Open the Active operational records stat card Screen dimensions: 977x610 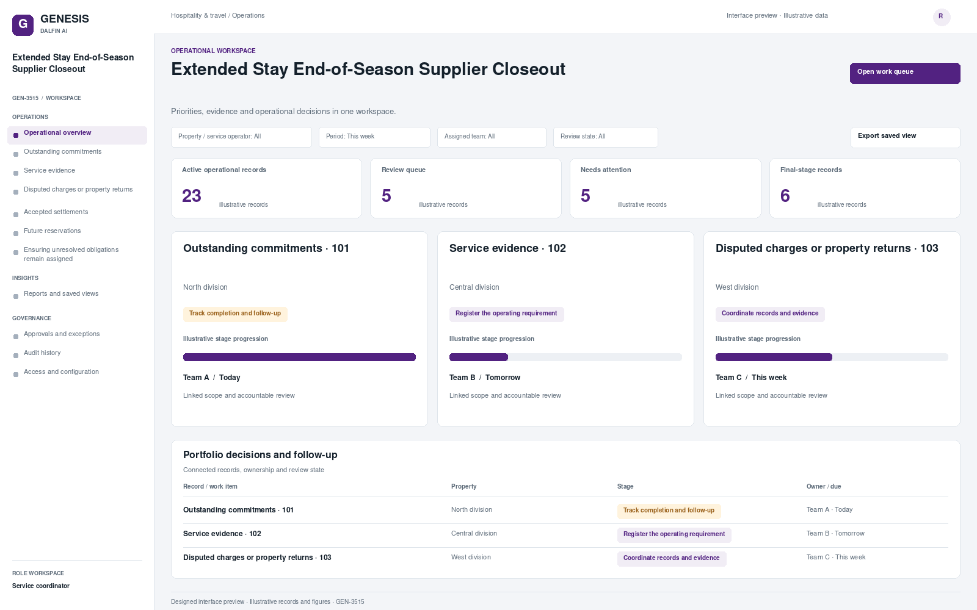pyautogui.click(x=266, y=188)
